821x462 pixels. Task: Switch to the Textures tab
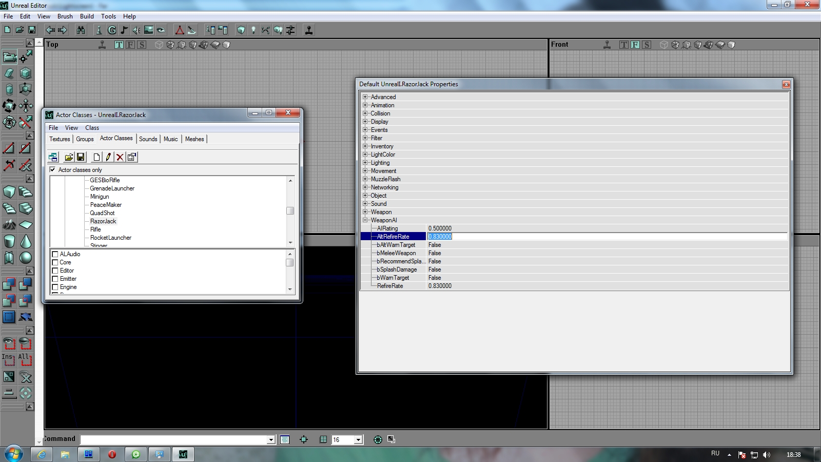tap(60, 139)
